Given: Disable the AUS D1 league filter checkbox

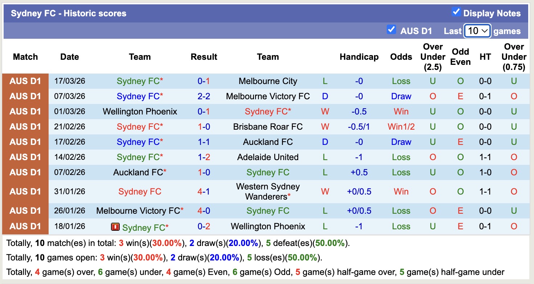Looking at the screenshot, I should coord(391,30).
